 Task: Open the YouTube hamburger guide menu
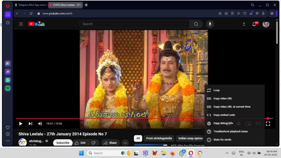click(x=21, y=24)
